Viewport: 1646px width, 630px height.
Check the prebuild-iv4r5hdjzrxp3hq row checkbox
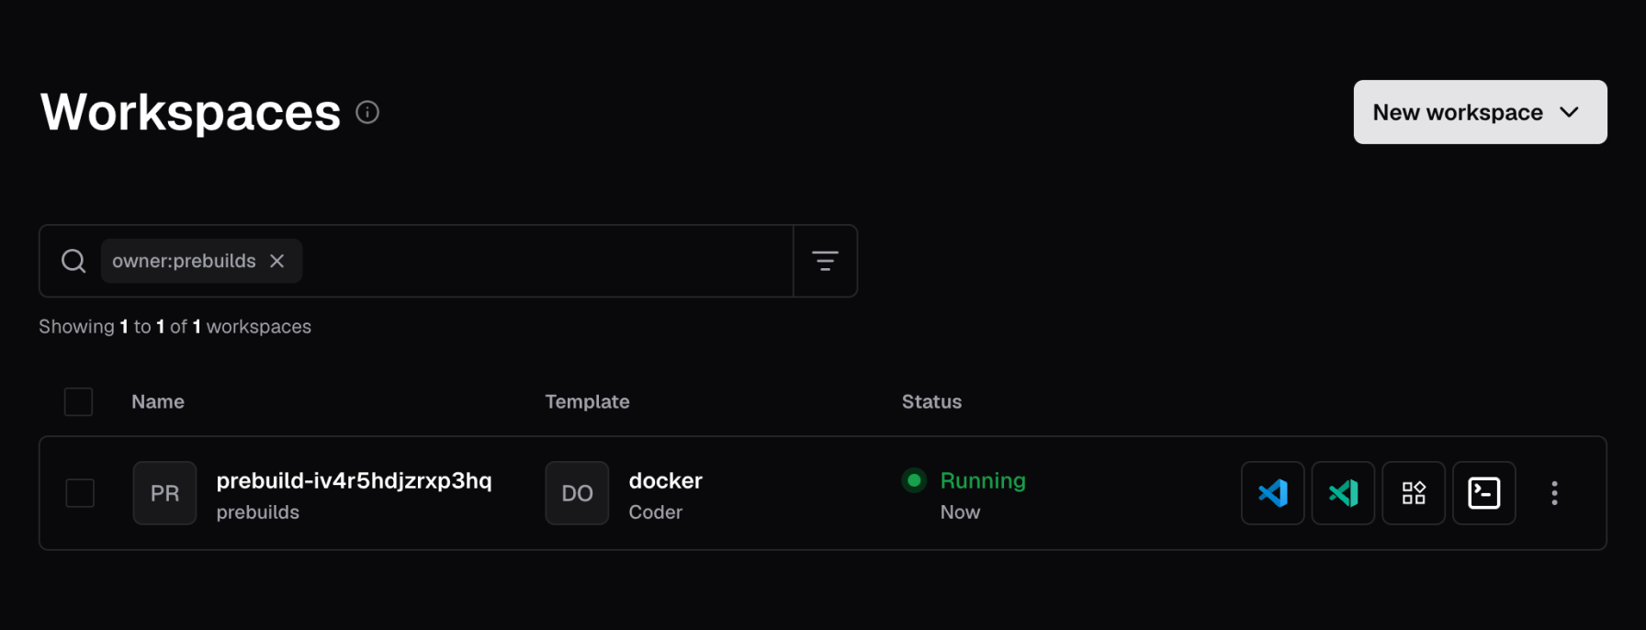80,493
